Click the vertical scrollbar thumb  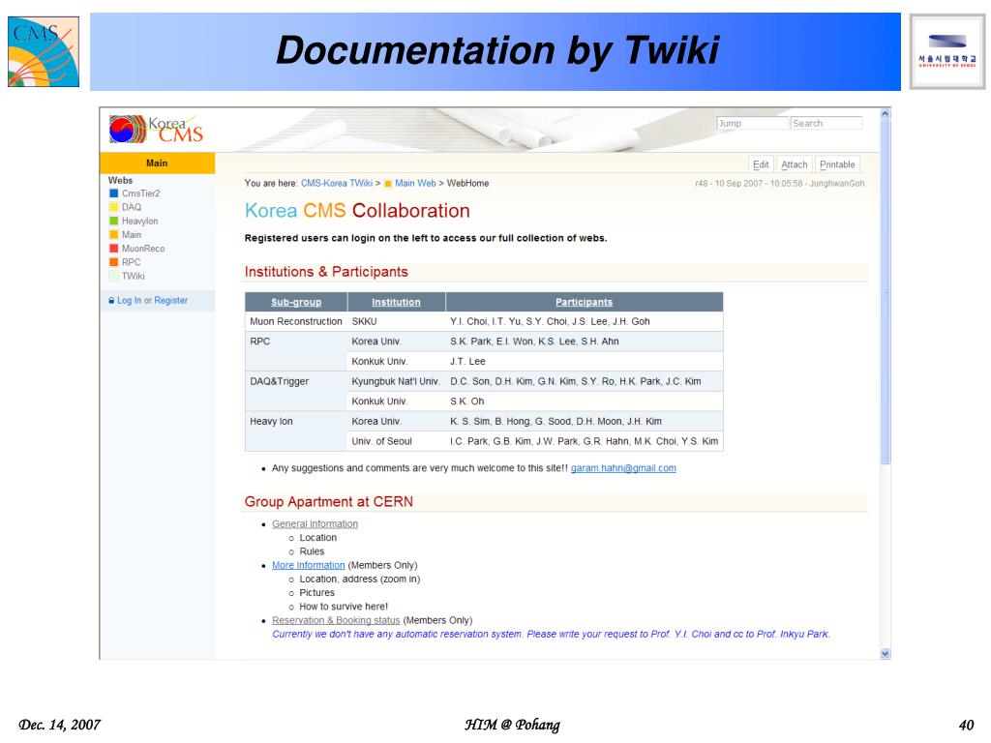(x=886, y=290)
